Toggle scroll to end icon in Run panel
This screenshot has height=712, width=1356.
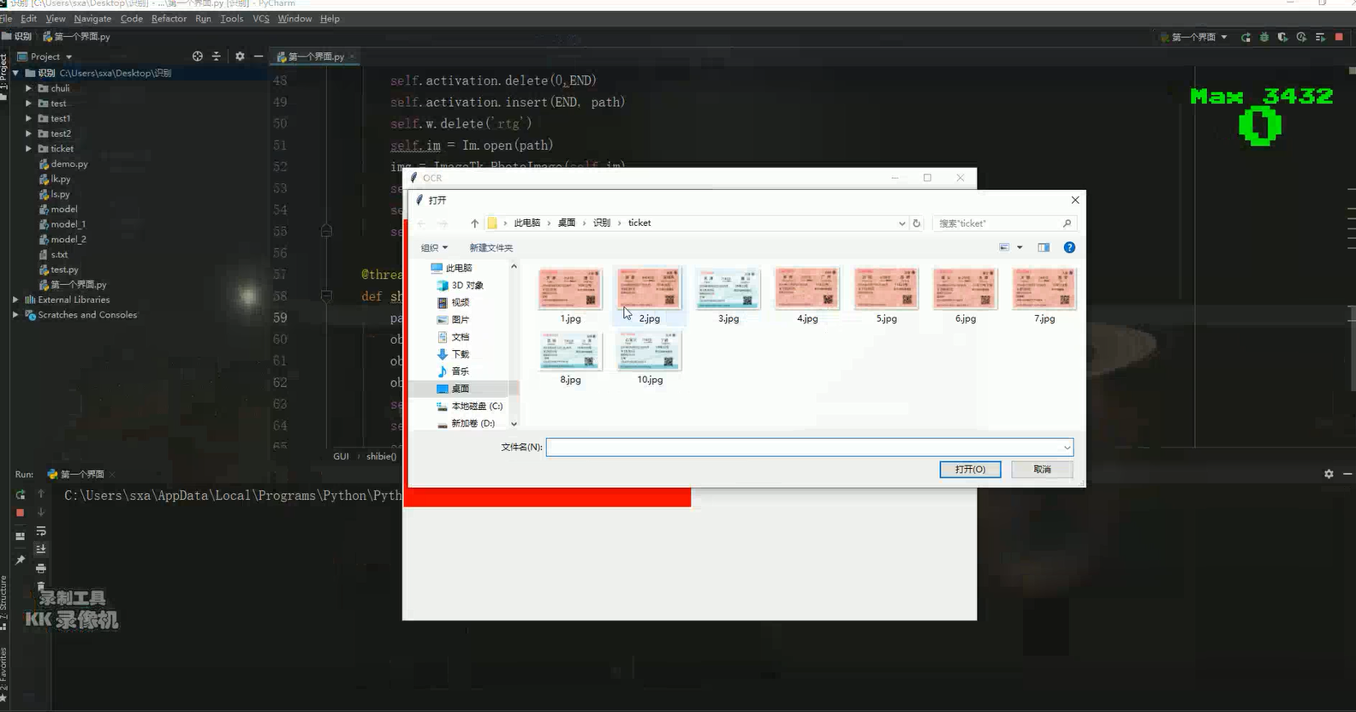[x=40, y=549]
